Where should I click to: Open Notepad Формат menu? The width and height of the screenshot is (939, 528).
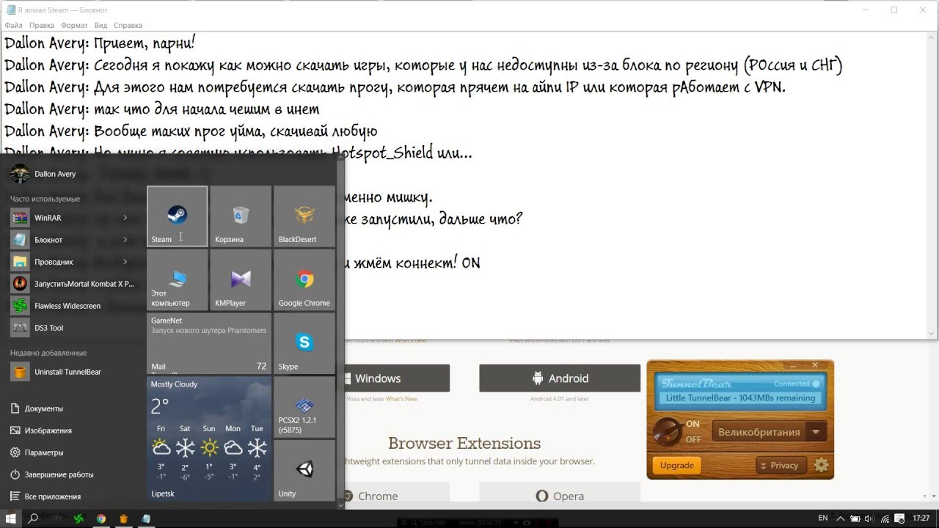pos(74,25)
